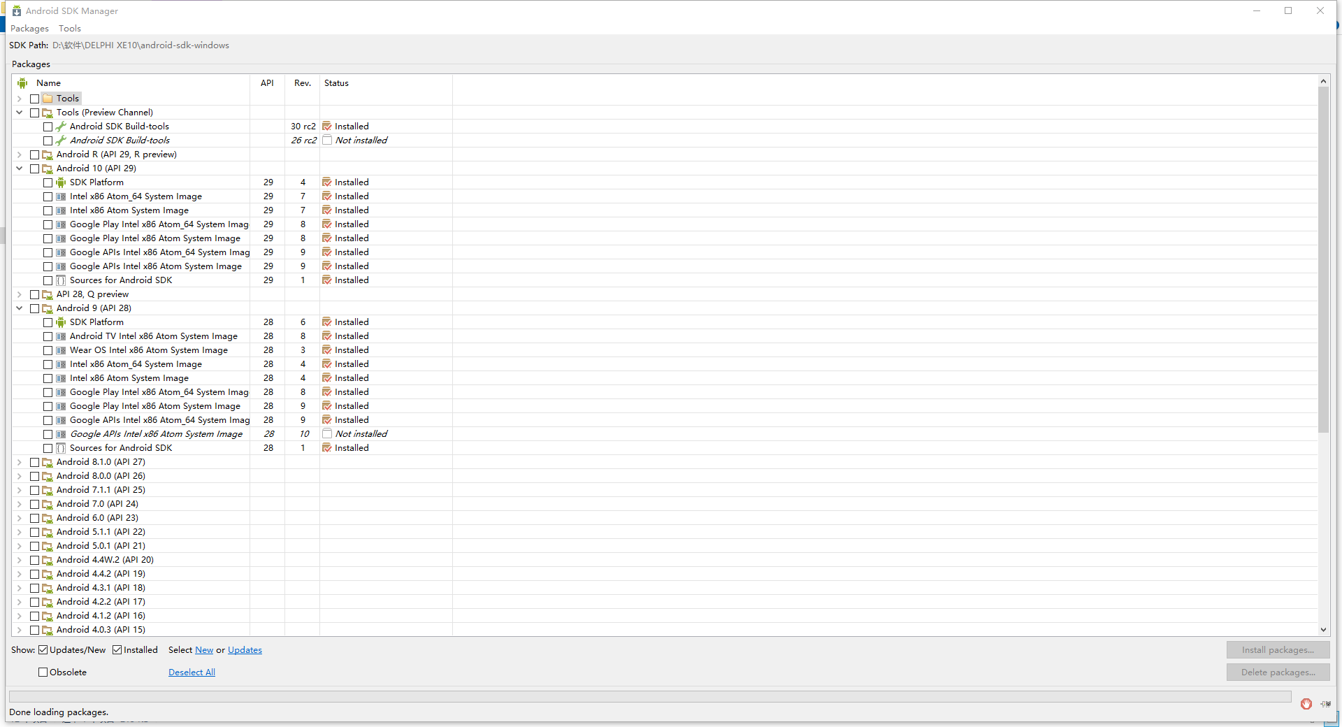The width and height of the screenshot is (1342, 727).
Task: Click the Android 4.0.3 (API 15) folder icon
Action: pos(48,630)
